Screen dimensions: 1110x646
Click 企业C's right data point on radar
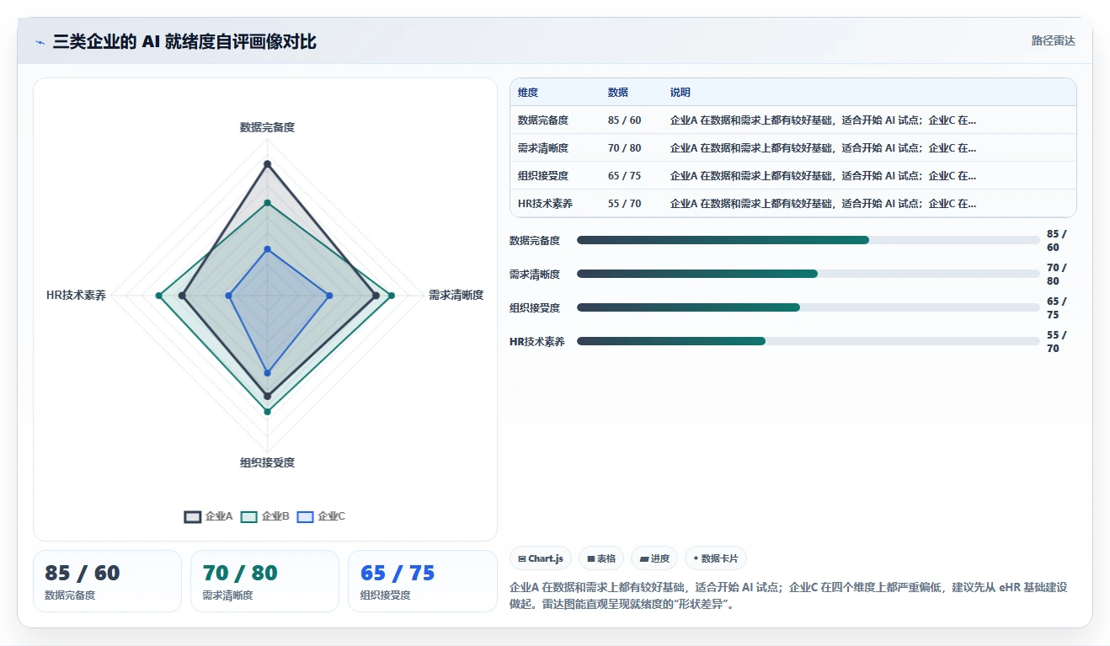pyautogui.click(x=329, y=295)
